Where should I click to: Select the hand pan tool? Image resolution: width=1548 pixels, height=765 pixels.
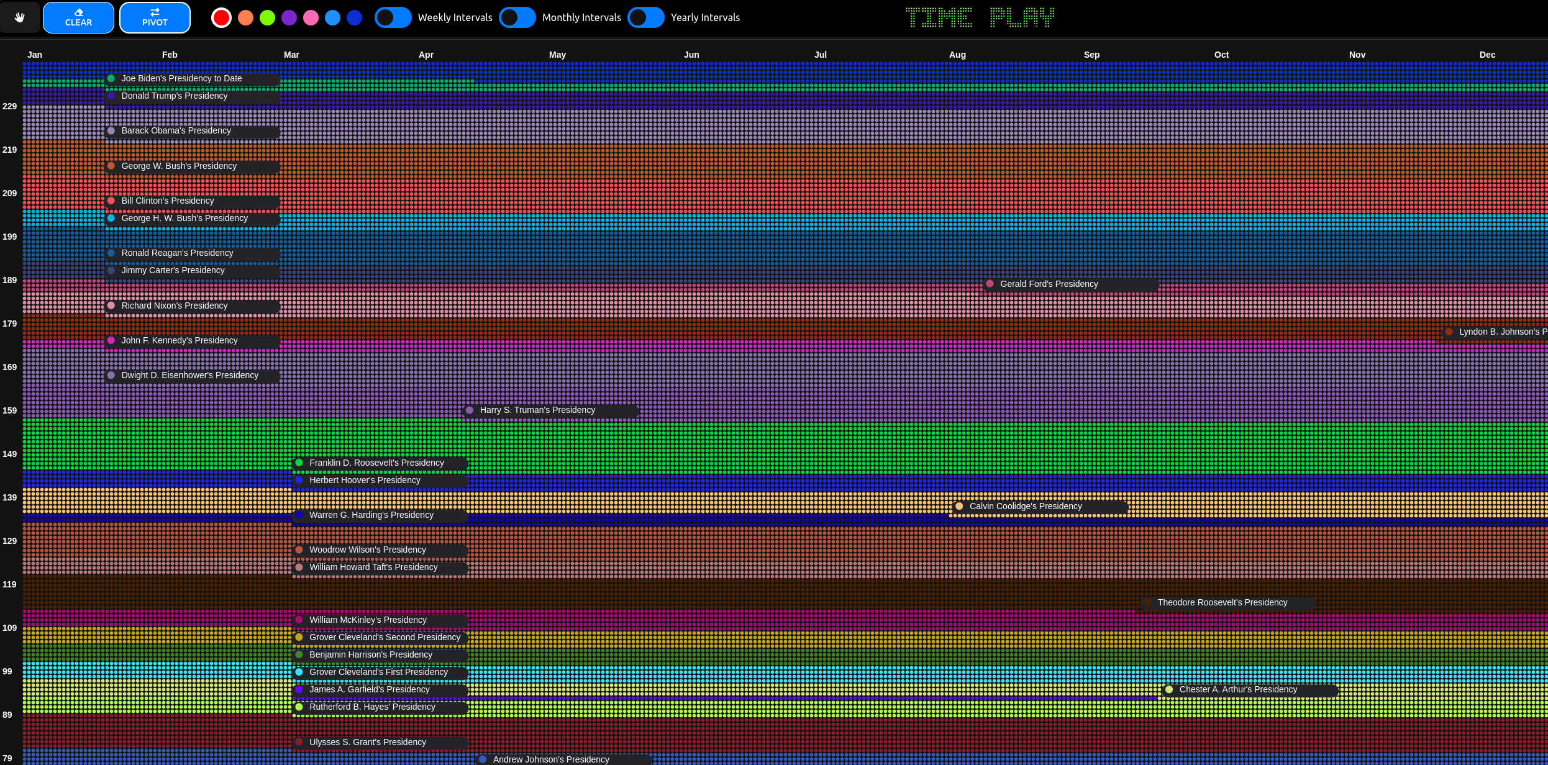[20, 17]
